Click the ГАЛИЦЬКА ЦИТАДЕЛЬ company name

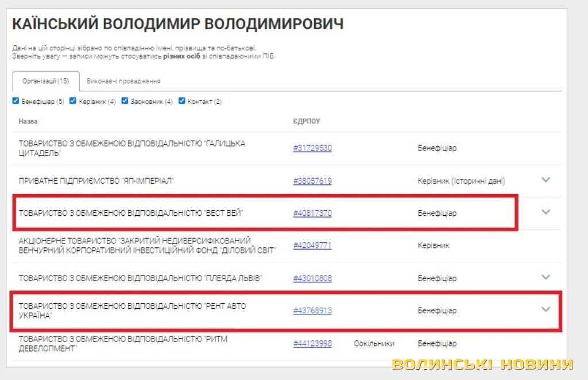131,148
